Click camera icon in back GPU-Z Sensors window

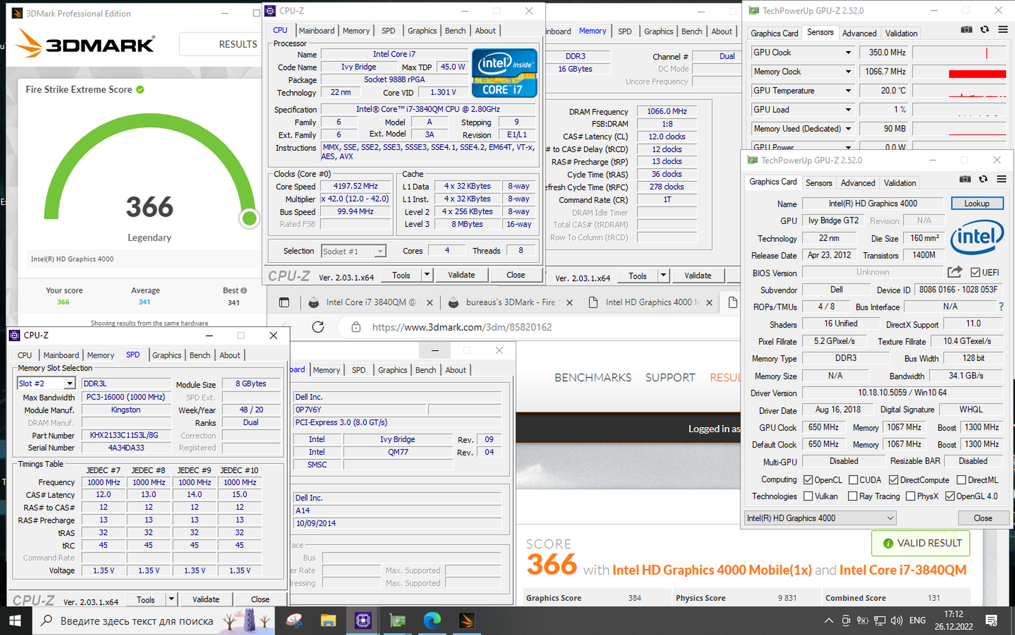[966, 29]
